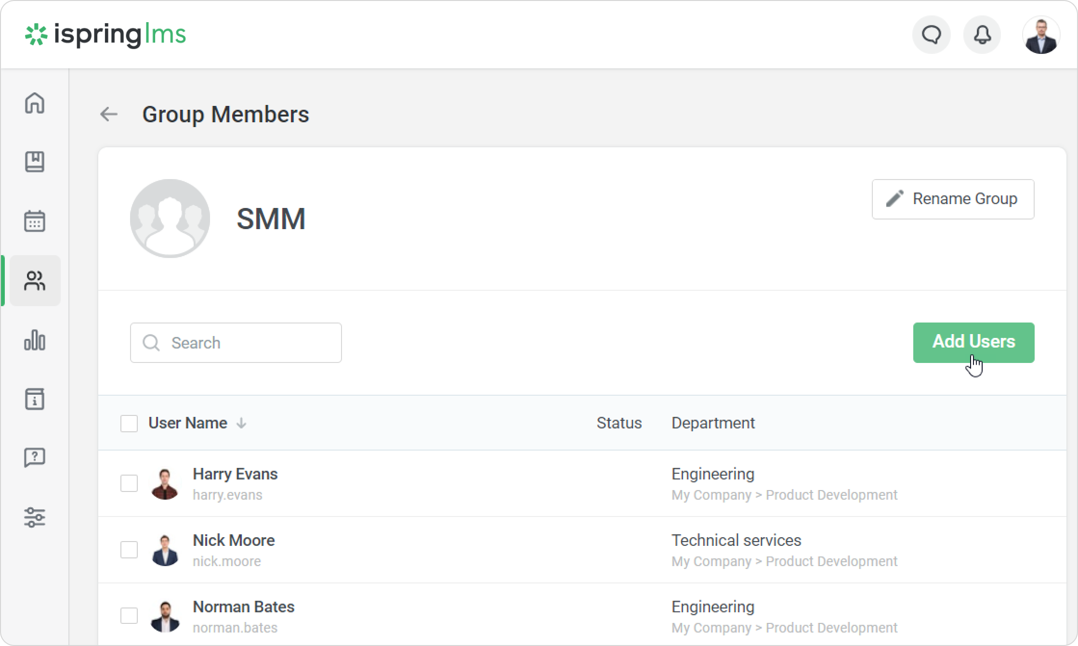This screenshot has height=646, width=1078.
Task: Sort by User Name column arrow
Action: click(x=241, y=423)
